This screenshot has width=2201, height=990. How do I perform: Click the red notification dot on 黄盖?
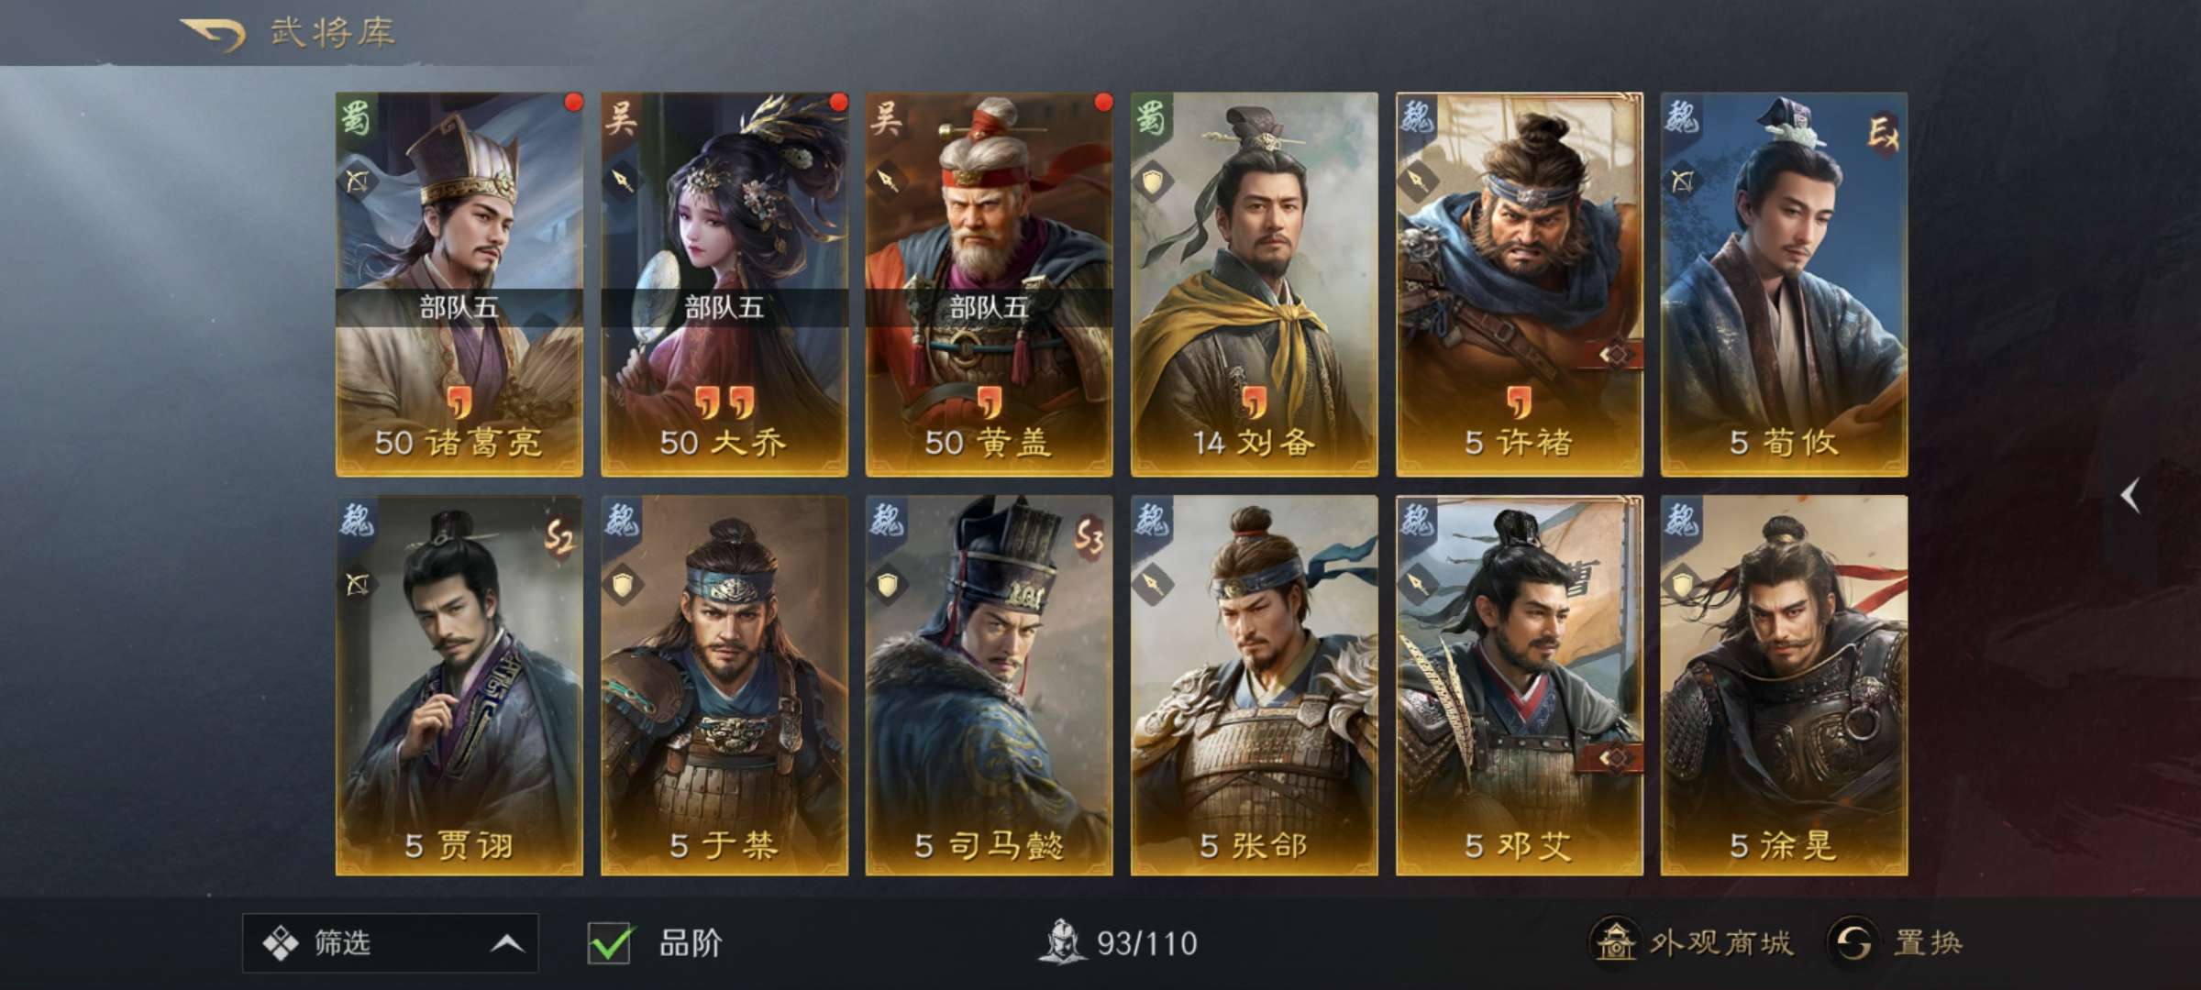pyautogui.click(x=1103, y=102)
